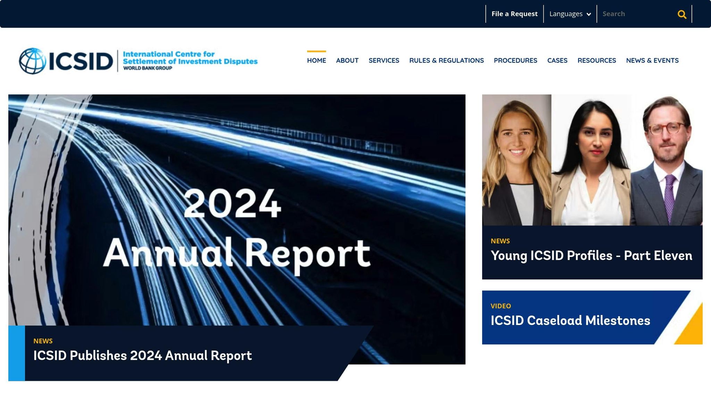Click the VIDEO label on Caseload Milestones card
This screenshot has height=400, width=711.
point(501,306)
